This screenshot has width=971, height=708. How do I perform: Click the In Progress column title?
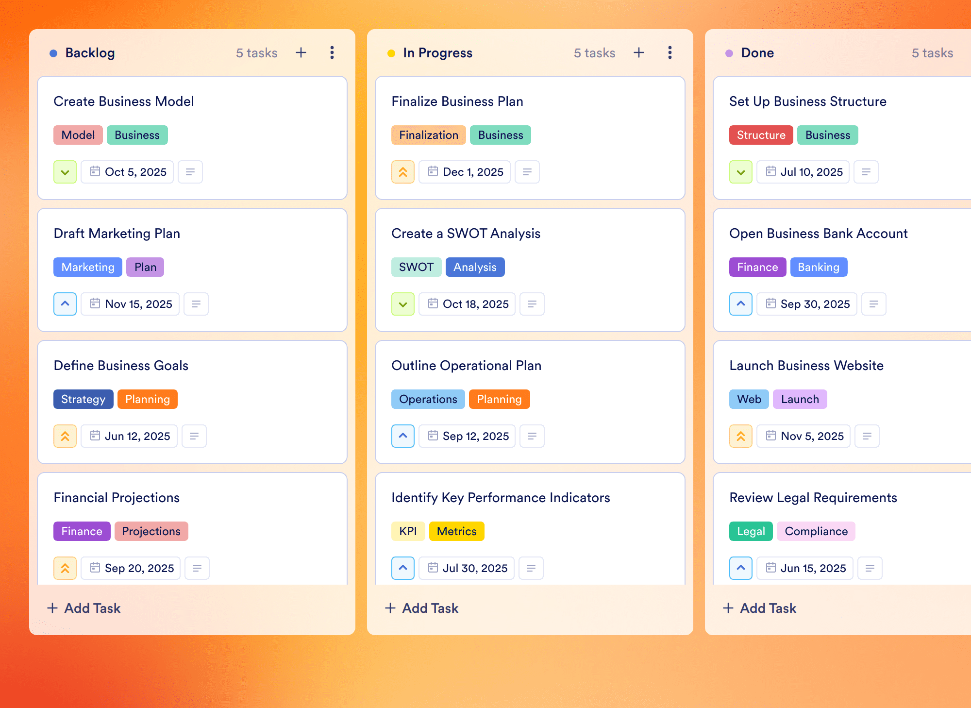[438, 52]
